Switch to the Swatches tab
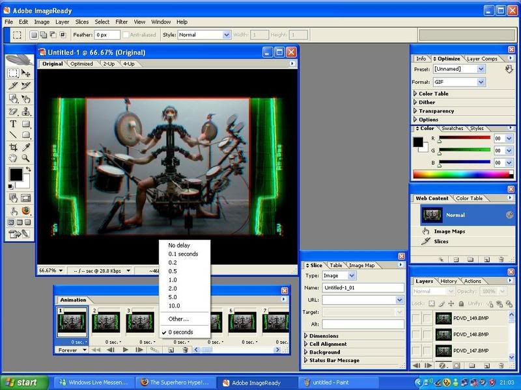Screen dimensions: 521x390 452,128
